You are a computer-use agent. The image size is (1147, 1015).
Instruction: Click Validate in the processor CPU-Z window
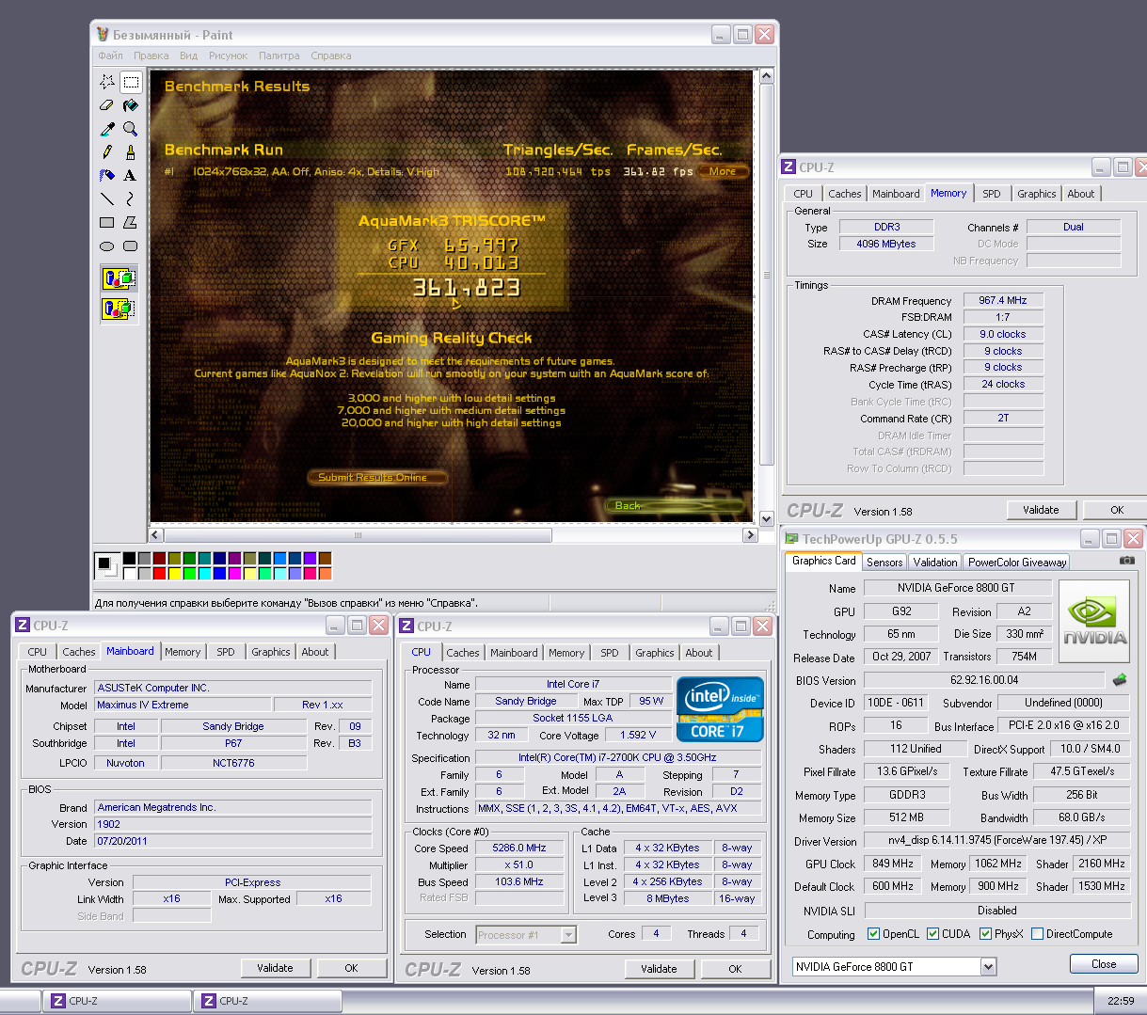point(659,969)
